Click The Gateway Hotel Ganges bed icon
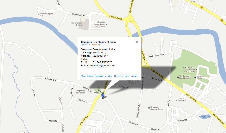This screenshot has height=133, width=226. pos(178,77)
